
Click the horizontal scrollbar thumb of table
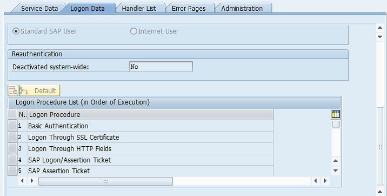(105, 181)
